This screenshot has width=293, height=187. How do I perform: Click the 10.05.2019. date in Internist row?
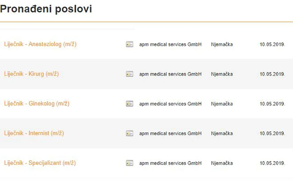(272, 134)
